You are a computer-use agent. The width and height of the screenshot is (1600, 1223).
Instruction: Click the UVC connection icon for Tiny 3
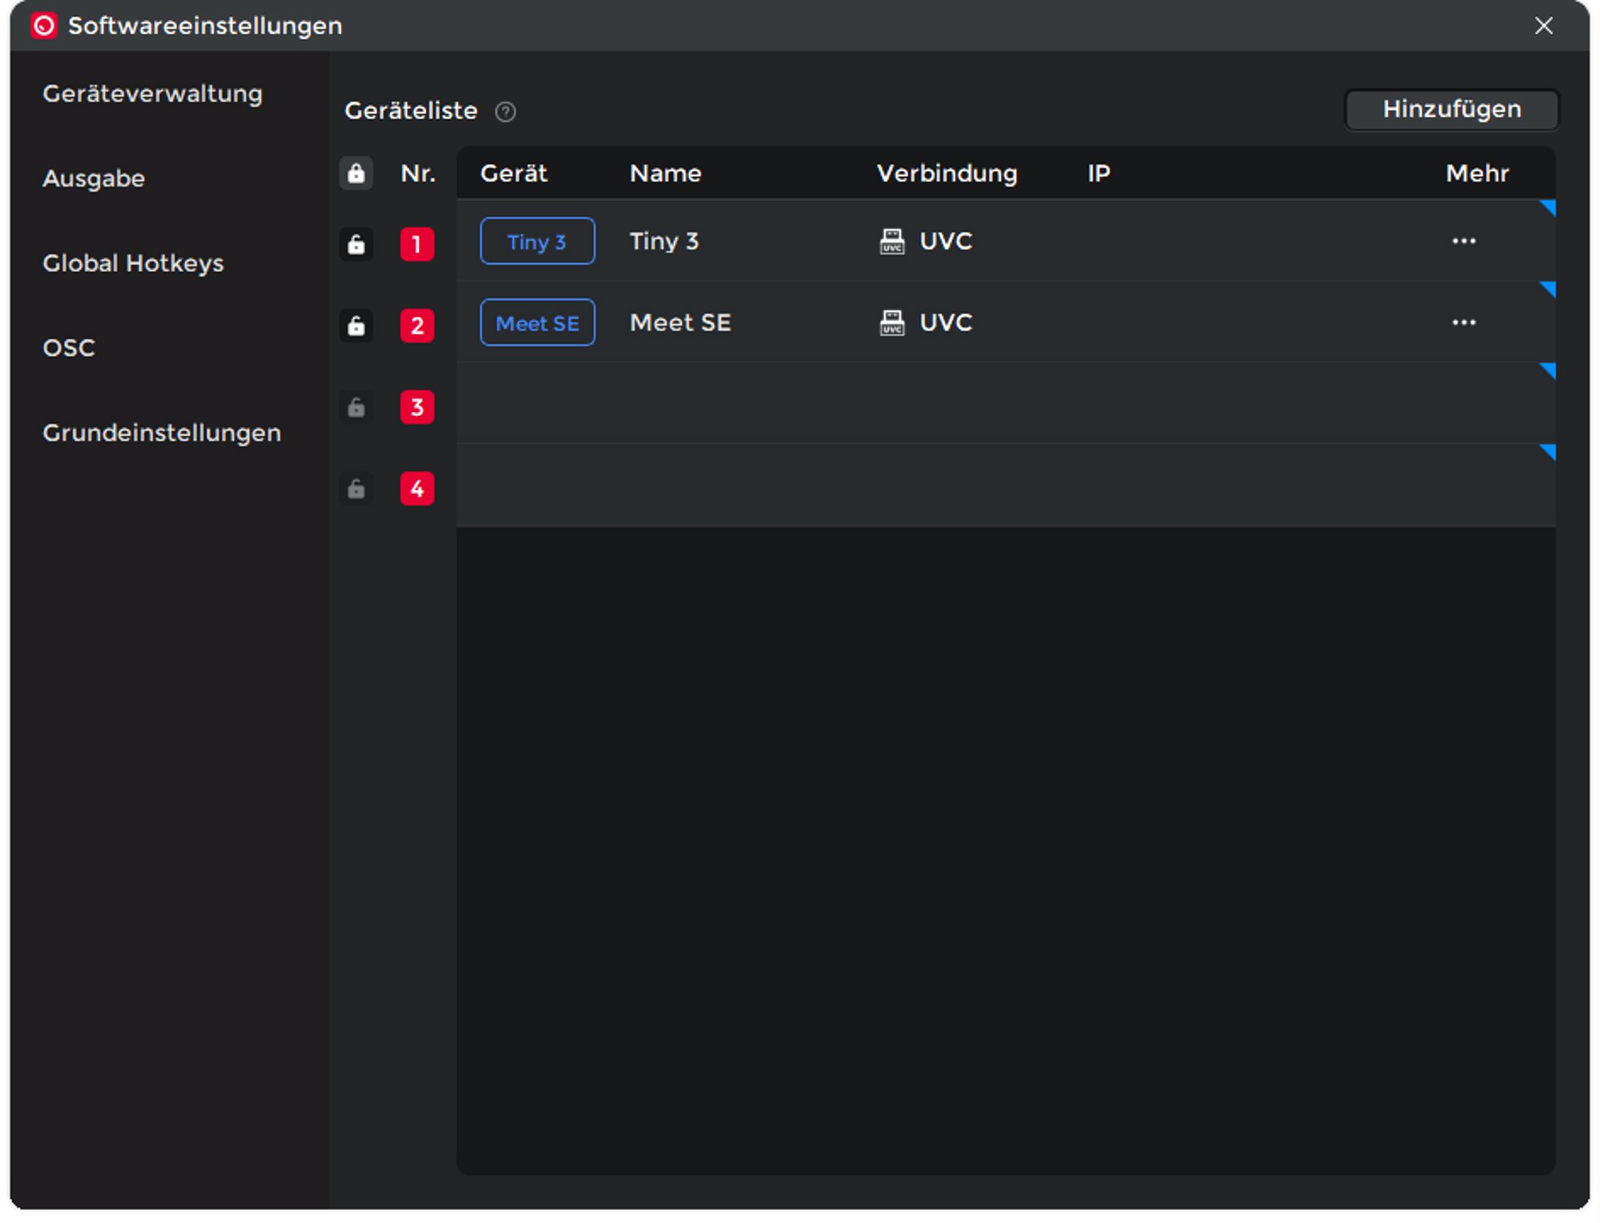pos(891,241)
